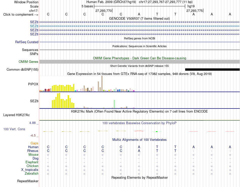Viewport: 240px width, 187px height.
Task: Click the "Sequences" track label
Action: click(x=30, y=50)
